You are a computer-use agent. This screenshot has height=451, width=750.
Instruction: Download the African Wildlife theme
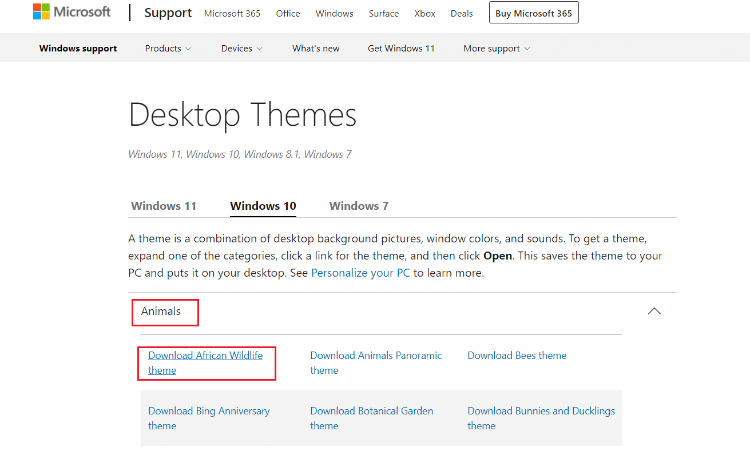(205, 362)
